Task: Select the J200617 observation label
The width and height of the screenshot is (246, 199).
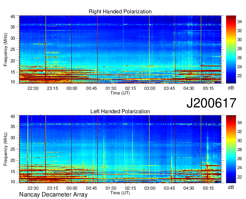Action: click(211, 103)
